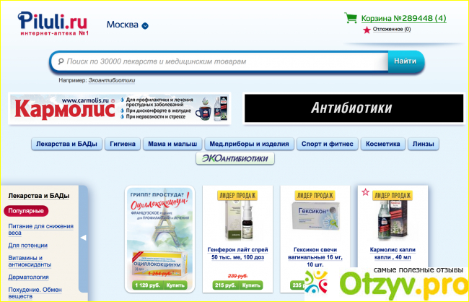Select the Мед.приборы и изделия category
Screen dimensions: 469x302
click(249, 144)
